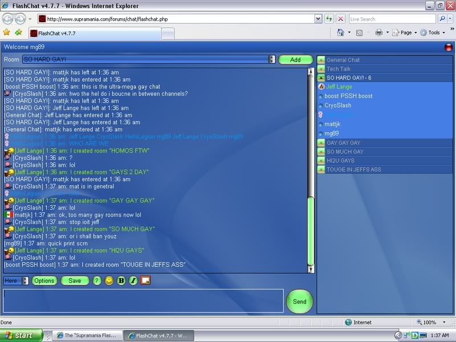Expand the Tech Talk room

click(321, 69)
